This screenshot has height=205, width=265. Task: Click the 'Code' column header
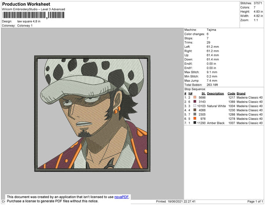231,94
